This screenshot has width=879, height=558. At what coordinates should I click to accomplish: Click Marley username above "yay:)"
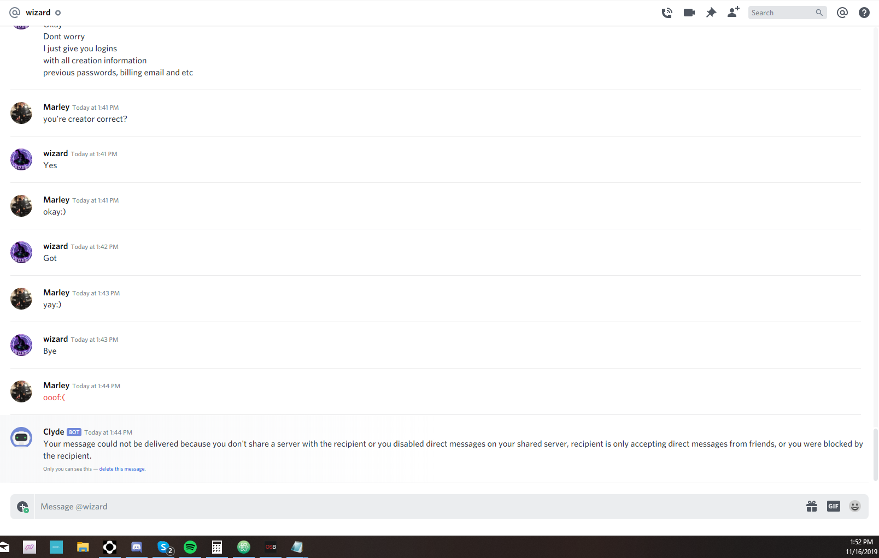pos(56,293)
